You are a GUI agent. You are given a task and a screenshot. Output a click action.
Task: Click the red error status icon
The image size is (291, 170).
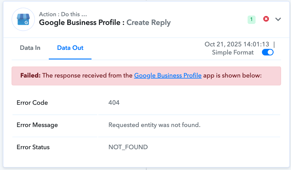tap(266, 19)
